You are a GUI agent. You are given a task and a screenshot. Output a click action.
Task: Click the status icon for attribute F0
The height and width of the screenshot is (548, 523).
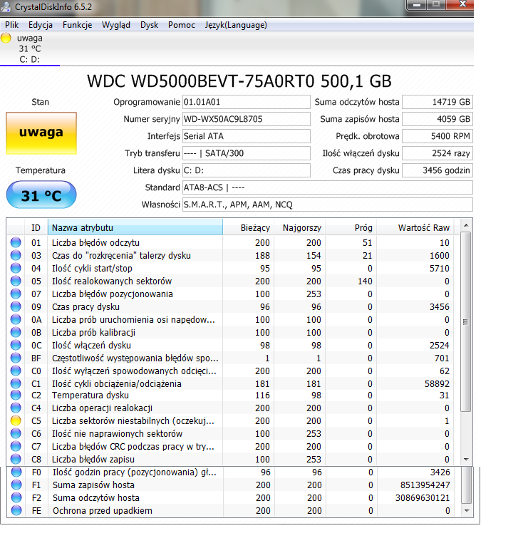click(x=16, y=472)
